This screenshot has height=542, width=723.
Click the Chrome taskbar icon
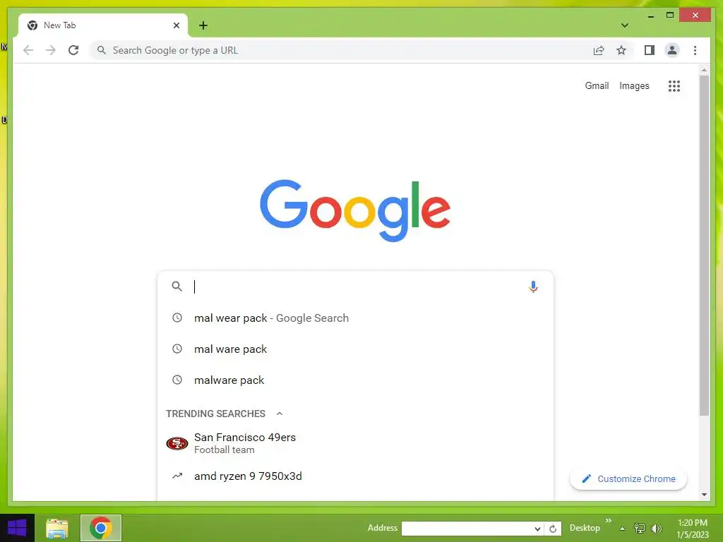click(x=101, y=528)
